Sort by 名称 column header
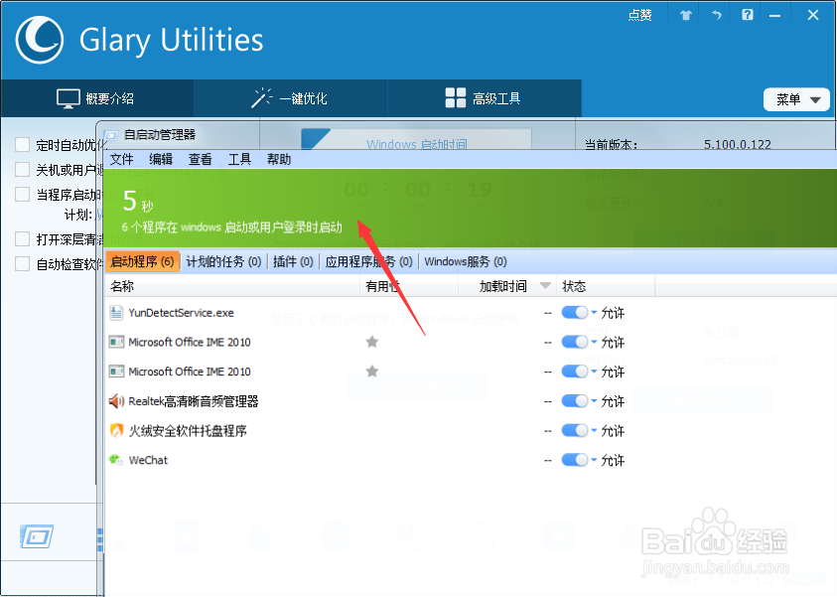The height and width of the screenshot is (597, 837). [x=232, y=287]
